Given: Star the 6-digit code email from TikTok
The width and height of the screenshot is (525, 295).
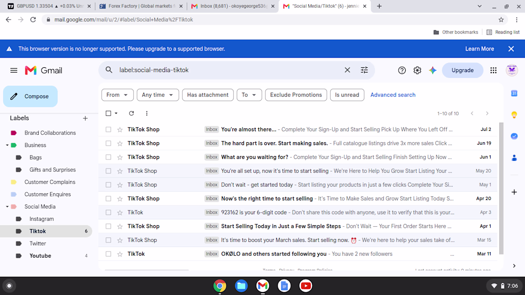Looking at the screenshot, I should (x=120, y=212).
